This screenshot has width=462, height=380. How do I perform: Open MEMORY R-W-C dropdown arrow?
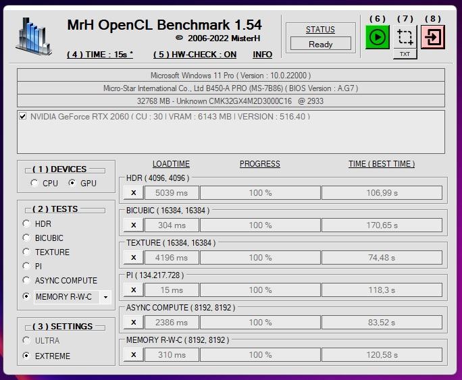pyautogui.click(x=105, y=297)
